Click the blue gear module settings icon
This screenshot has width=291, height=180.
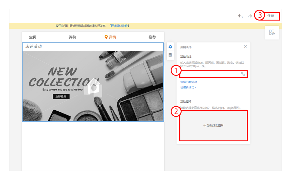(170, 47)
